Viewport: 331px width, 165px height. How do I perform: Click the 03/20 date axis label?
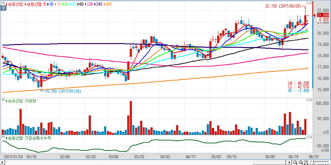pos(139,157)
